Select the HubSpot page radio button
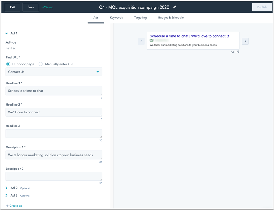This screenshot has height=210, width=274. 8,64
